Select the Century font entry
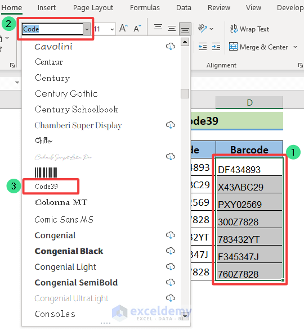 tap(52, 78)
